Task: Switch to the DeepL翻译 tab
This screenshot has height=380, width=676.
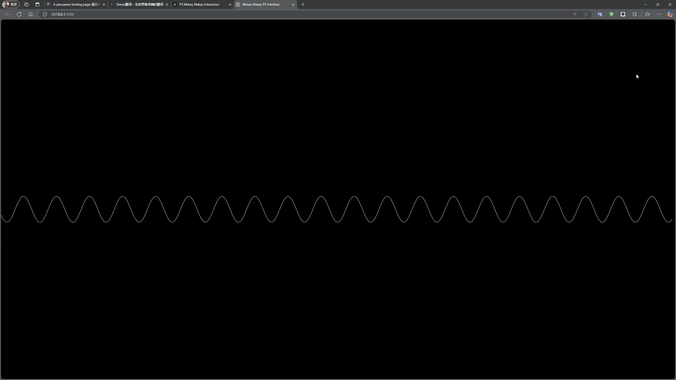Action: pyautogui.click(x=139, y=4)
